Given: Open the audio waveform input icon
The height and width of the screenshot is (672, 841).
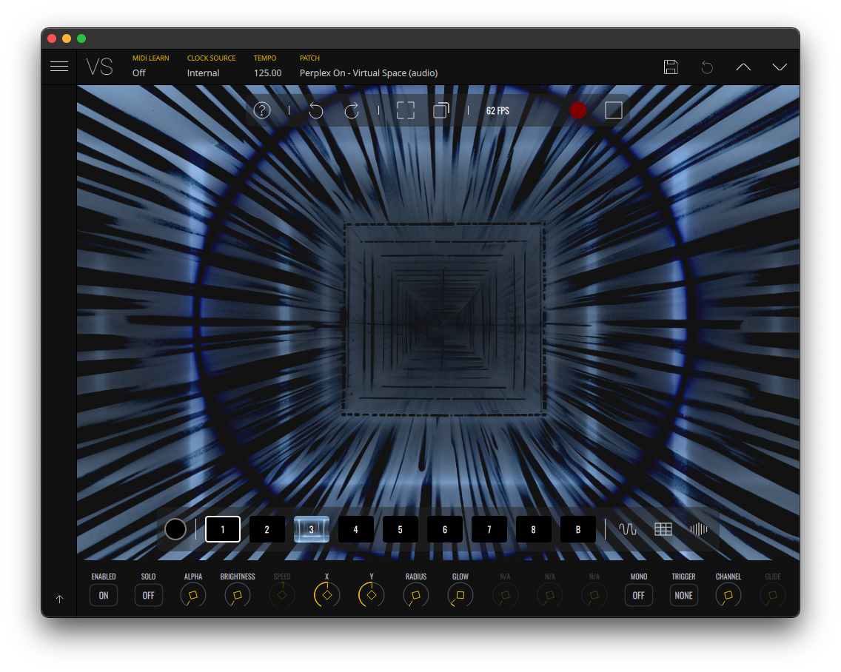Looking at the screenshot, I should [x=699, y=529].
